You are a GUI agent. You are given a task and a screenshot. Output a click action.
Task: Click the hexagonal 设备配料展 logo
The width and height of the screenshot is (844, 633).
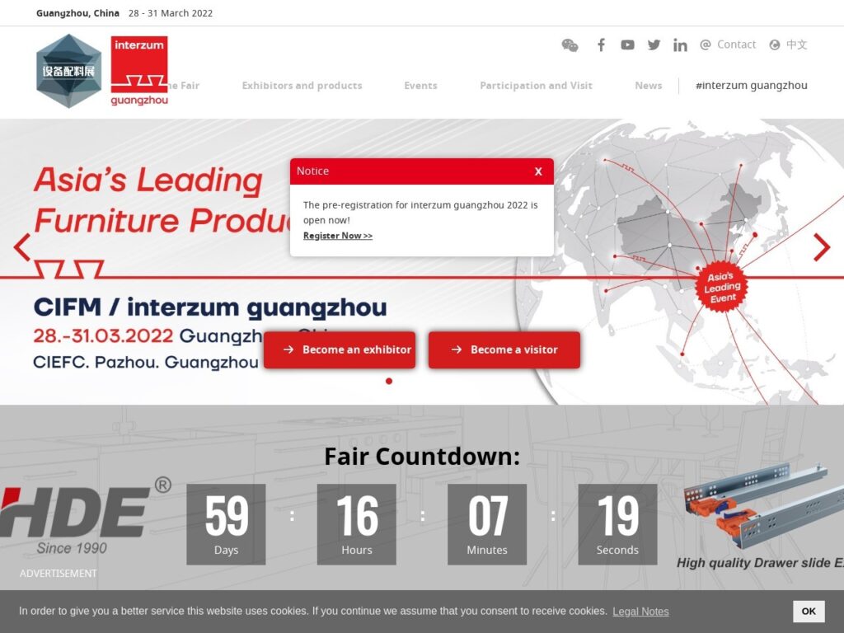[x=68, y=71]
